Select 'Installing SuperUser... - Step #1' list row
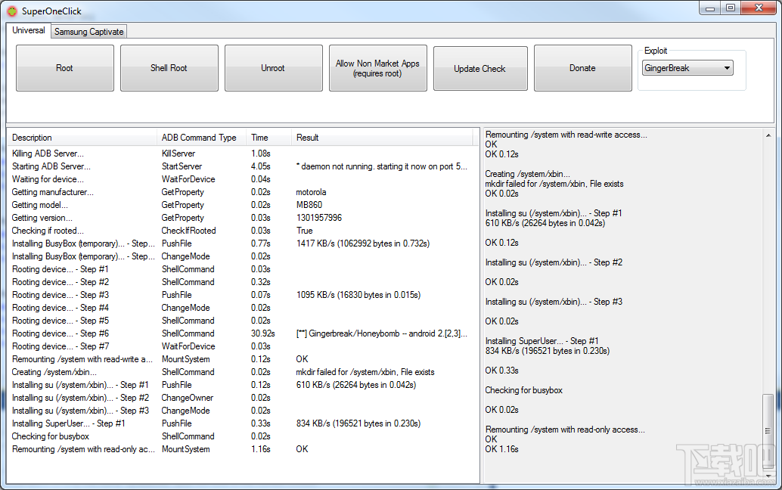This screenshot has height=490, width=782. [241, 423]
